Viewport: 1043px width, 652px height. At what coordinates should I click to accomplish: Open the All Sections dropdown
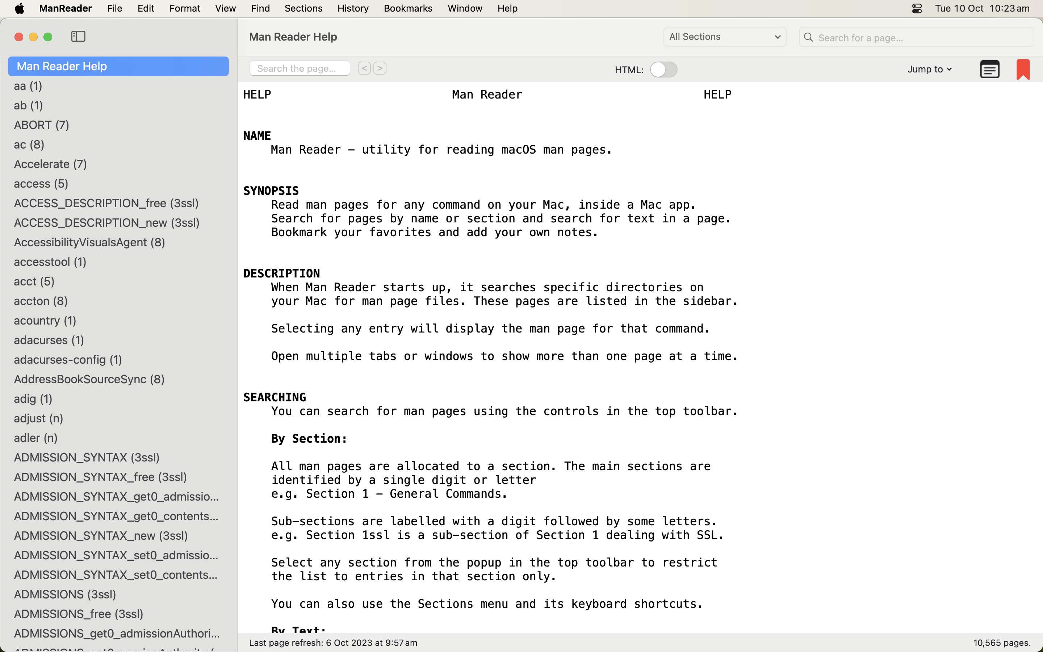pos(725,37)
